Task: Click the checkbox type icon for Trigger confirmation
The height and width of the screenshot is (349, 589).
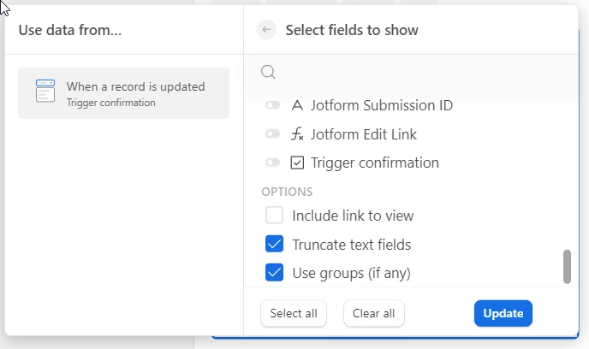Action: point(297,163)
